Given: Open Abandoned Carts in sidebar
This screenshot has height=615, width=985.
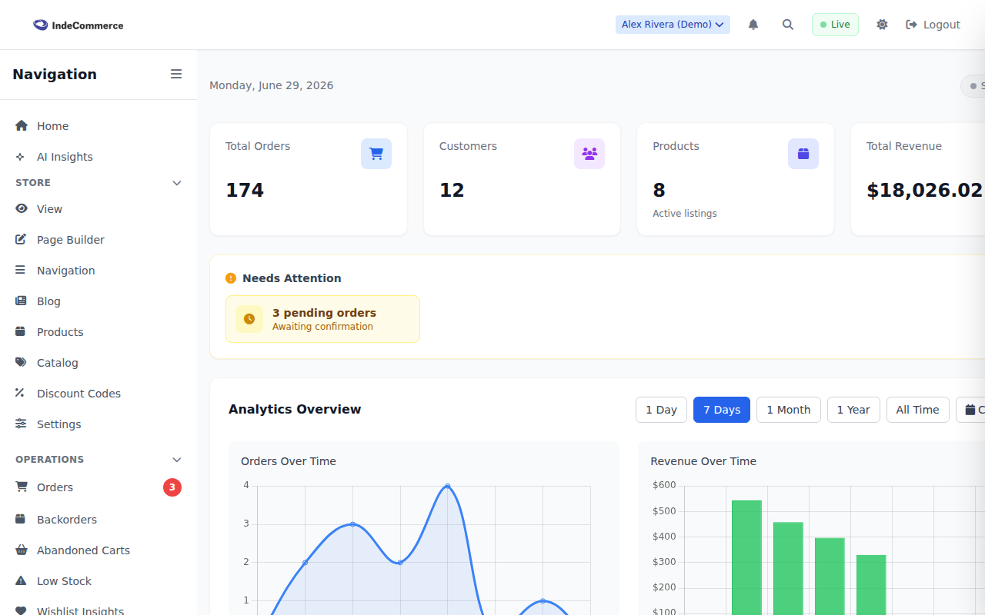Looking at the screenshot, I should [x=98, y=550].
